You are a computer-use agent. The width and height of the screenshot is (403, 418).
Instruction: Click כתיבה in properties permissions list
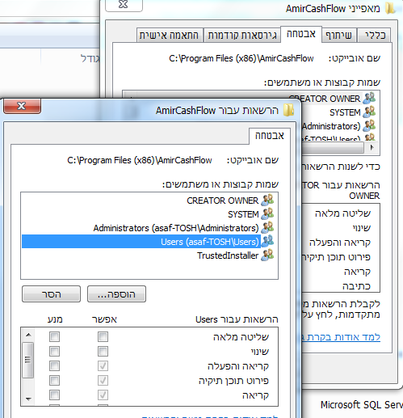pos(356,286)
